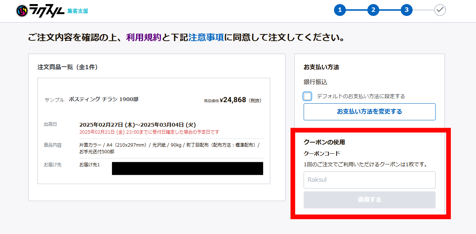The width and height of the screenshot is (476, 234).
Task: Select step 2 circle in the progress indicator
Action: (373, 10)
